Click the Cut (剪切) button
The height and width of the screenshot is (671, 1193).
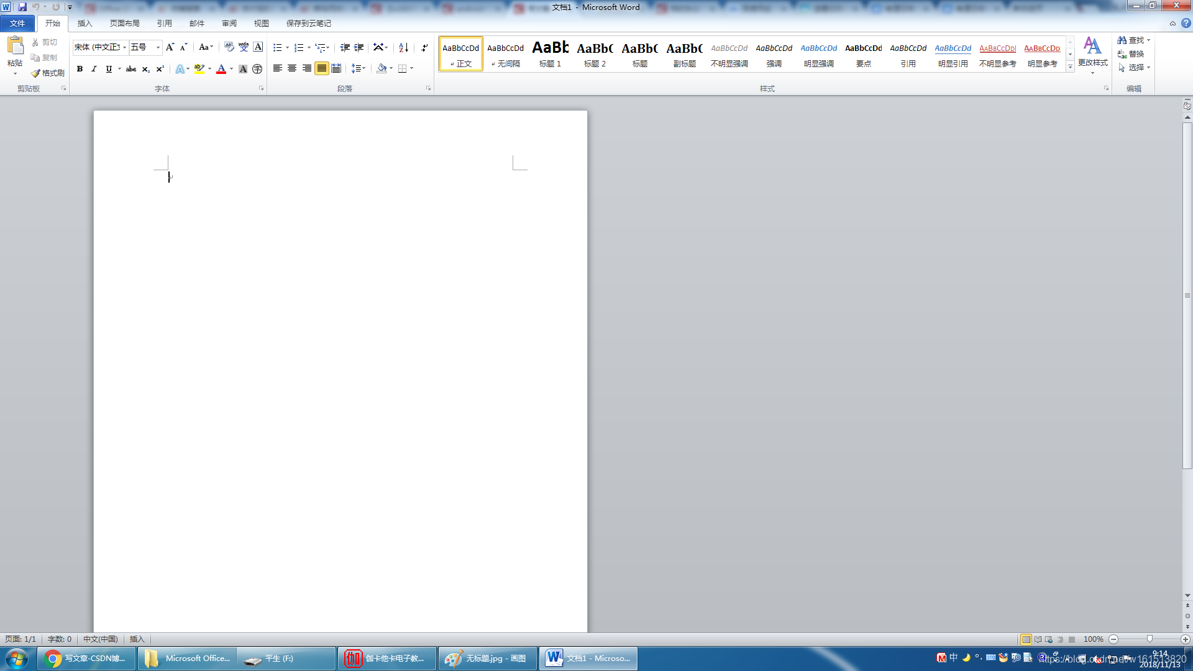[45, 42]
